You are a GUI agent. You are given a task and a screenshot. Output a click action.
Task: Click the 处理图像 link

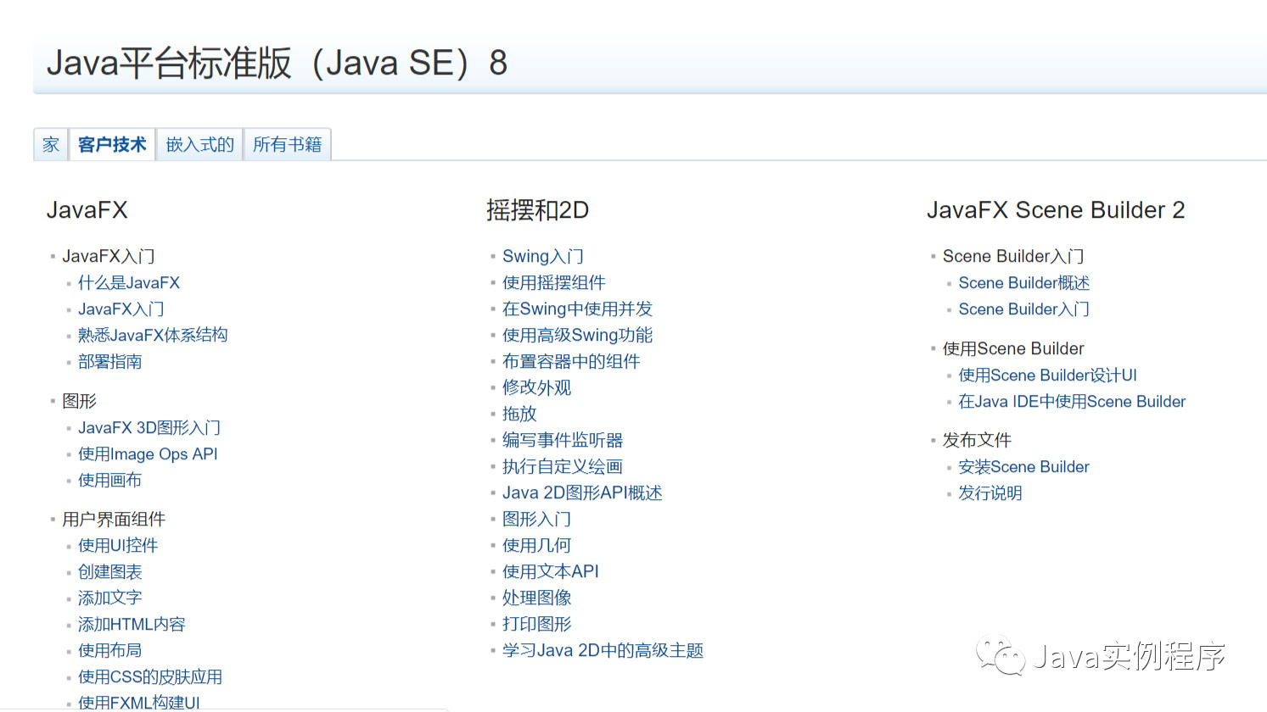click(x=537, y=598)
